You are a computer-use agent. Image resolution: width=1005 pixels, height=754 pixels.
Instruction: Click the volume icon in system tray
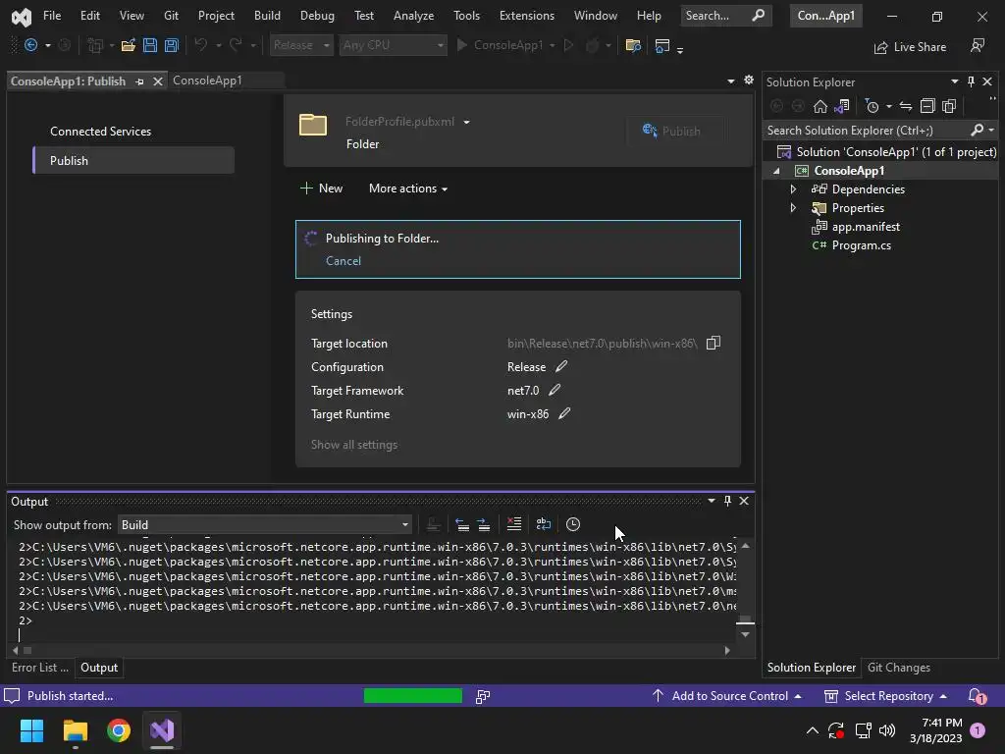tap(887, 730)
